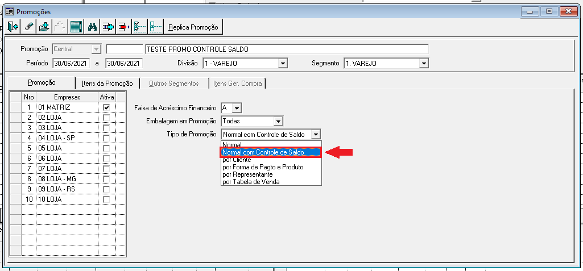The height and width of the screenshot is (271, 583).
Task: Click the insert row plus icon
Action: click(108, 27)
